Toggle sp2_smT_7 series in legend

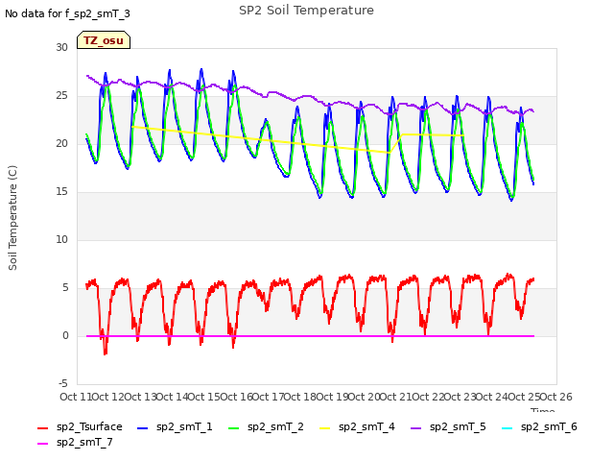click(x=75, y=442)
